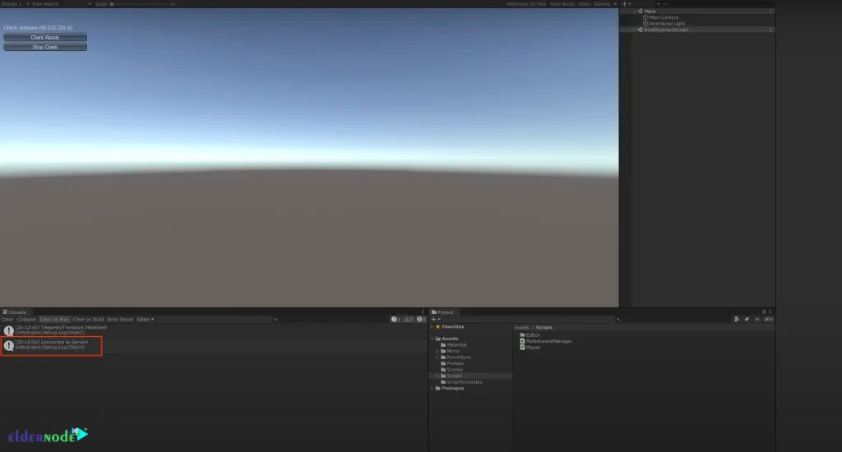Select the 'Connected to Server!' log entry
842x452 pixels.
click(x=51, y=345)
